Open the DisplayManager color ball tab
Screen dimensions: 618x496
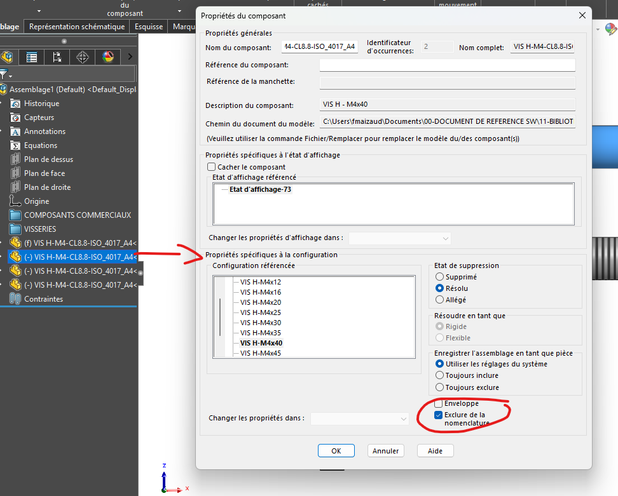[x=107, y=57]
